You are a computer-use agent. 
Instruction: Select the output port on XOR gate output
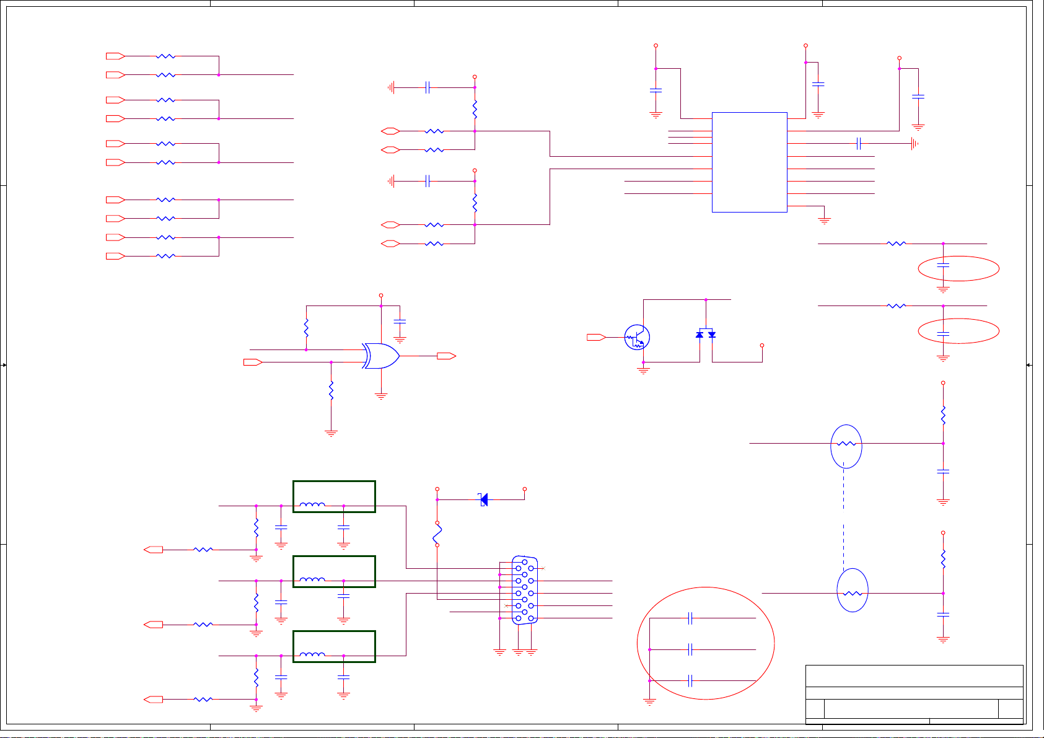(447, 356)
